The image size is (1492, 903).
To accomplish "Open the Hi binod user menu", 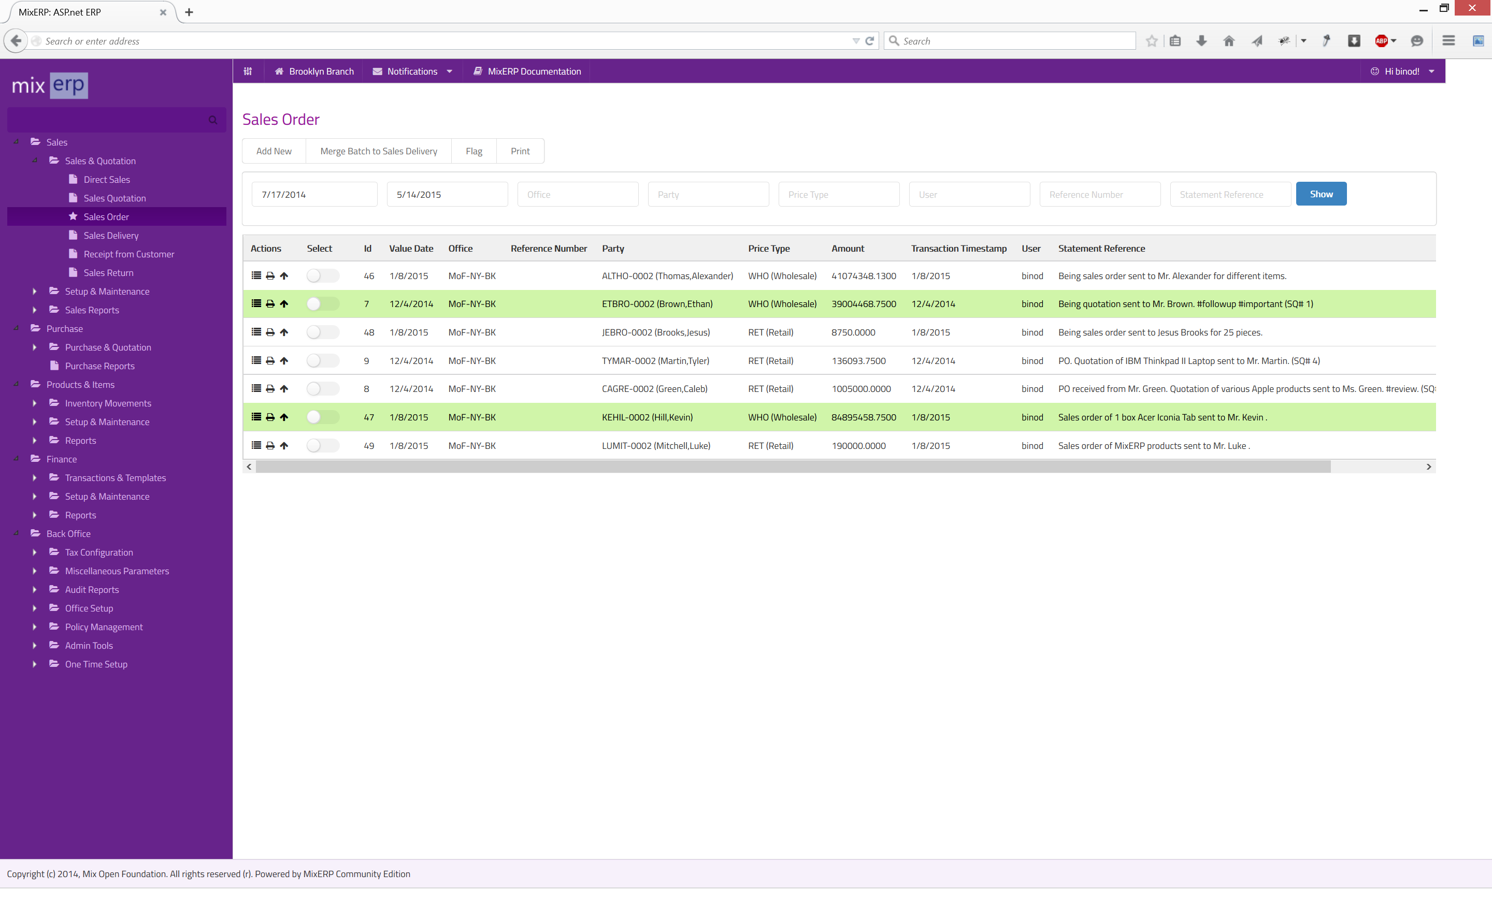I will pyautogui.click(x=1402, y=71).
